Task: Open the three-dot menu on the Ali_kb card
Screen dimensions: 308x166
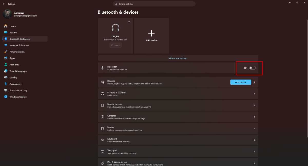Action: tap(129, 21)
